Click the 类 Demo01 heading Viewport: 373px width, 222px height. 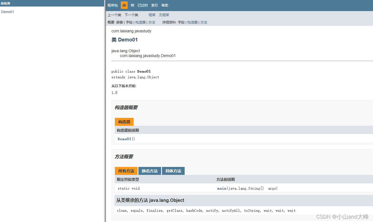(x=125, y=40)
